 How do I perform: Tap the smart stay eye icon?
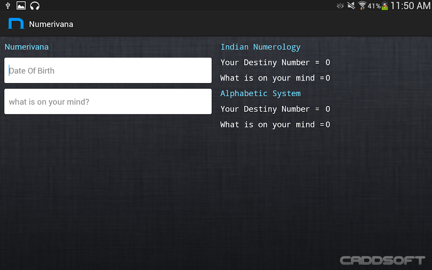(x=340, y=5)
